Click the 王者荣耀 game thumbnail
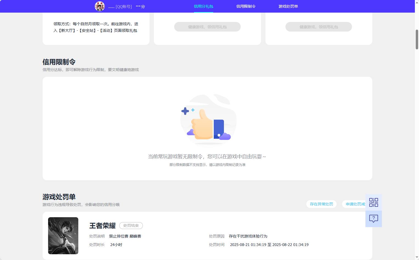The image size is (419, 260). click(63, 236)
